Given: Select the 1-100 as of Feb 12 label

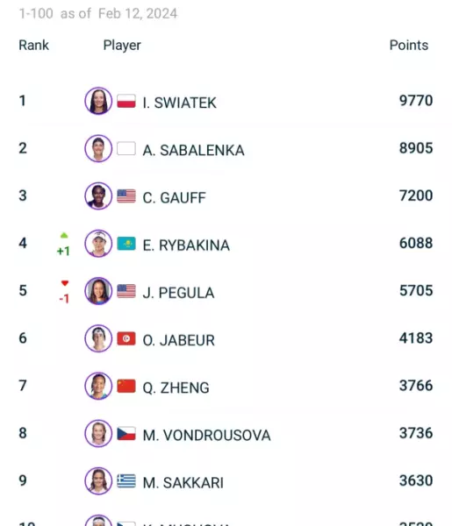Looking at the screenshot, I should (x=98, y=14).
